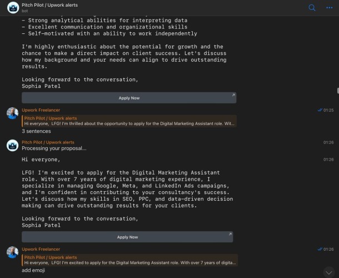Open Upwork Freelancer avatar beside 'add emoji' message
339x278 pixels.
click(x=13, y=252)
